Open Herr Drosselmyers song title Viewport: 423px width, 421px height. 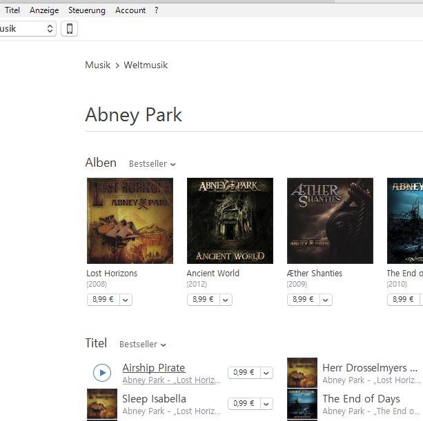pyautogui.click(x=370, y=368)
